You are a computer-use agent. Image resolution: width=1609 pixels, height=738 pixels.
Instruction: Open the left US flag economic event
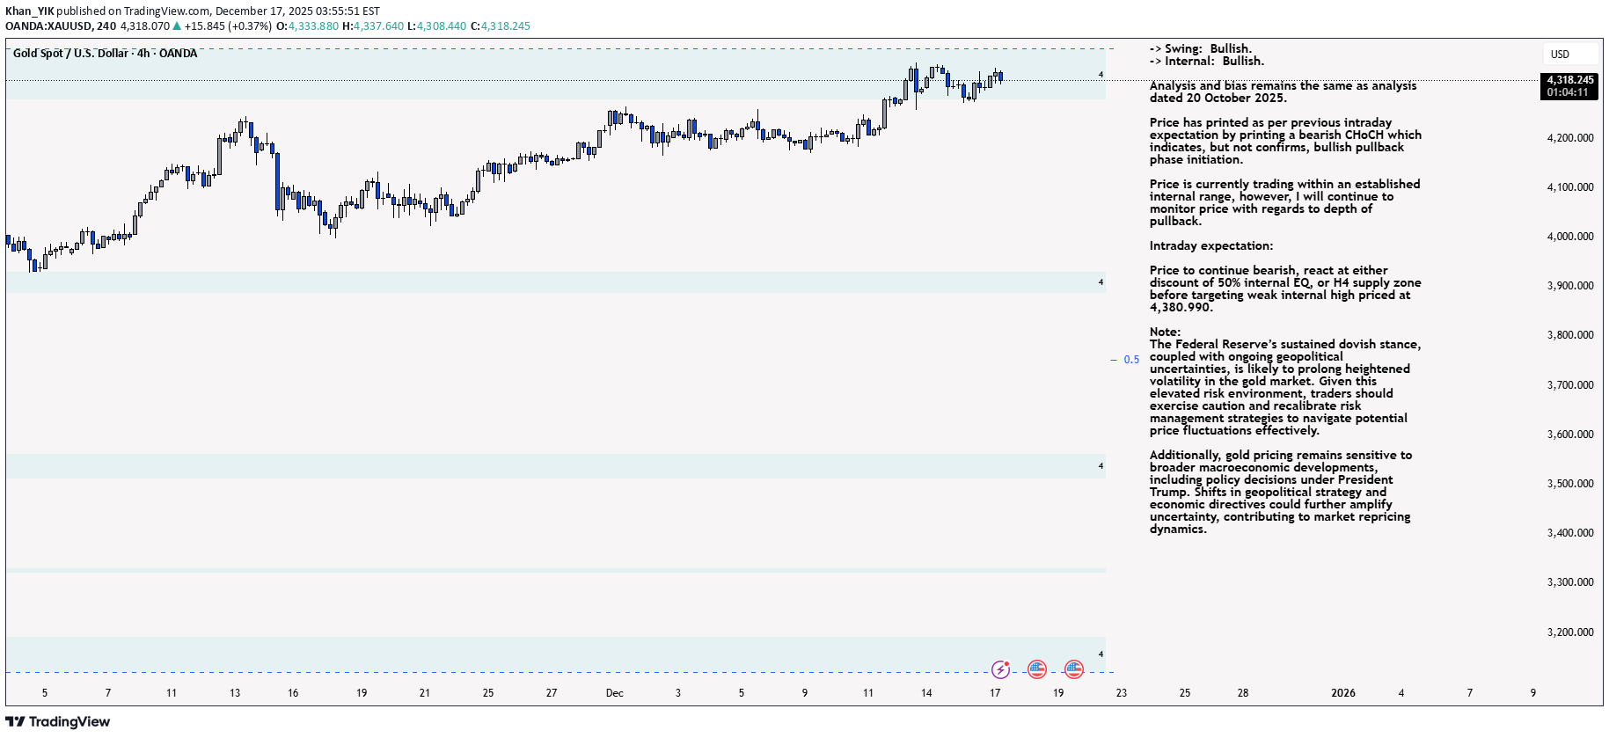(1037, 670)
